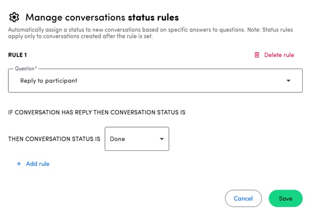Click the small "Question*" field label

point(26,69)
